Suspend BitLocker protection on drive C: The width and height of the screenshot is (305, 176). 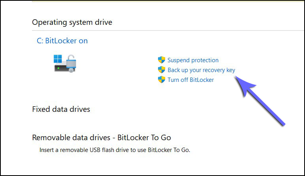pyautogui.click(x=193, y=60)
